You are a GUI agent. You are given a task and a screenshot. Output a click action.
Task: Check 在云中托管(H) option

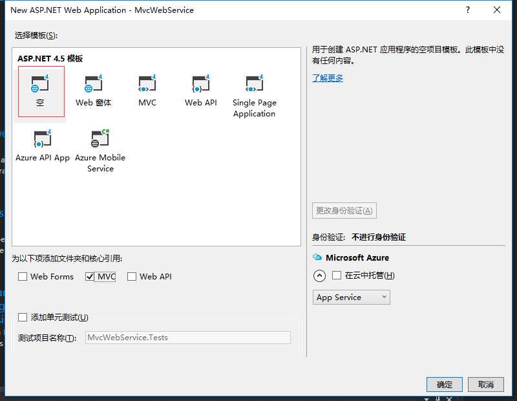pyautogui.click(x=337, y=276)
